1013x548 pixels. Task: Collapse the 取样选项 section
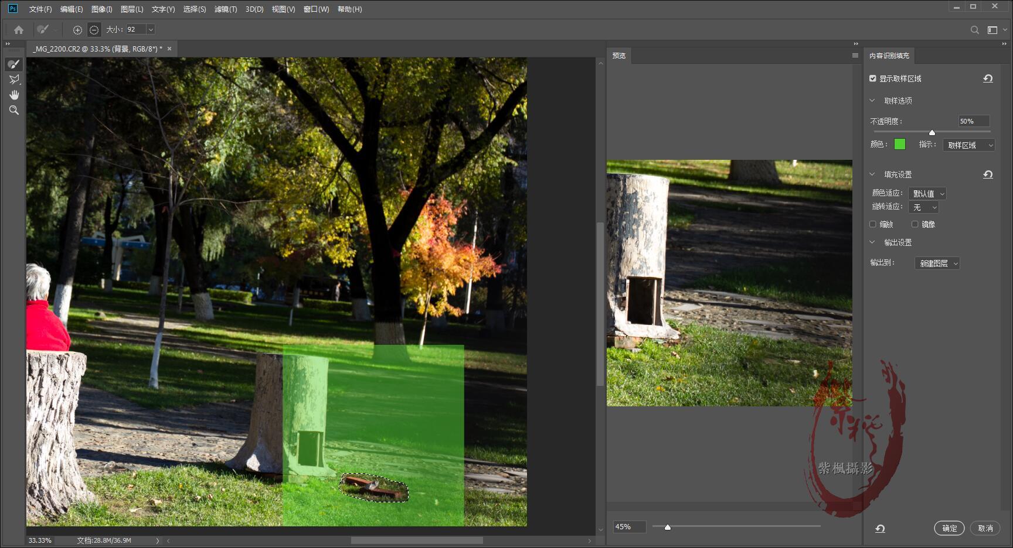pyautogui.click(x=872, y=101)
